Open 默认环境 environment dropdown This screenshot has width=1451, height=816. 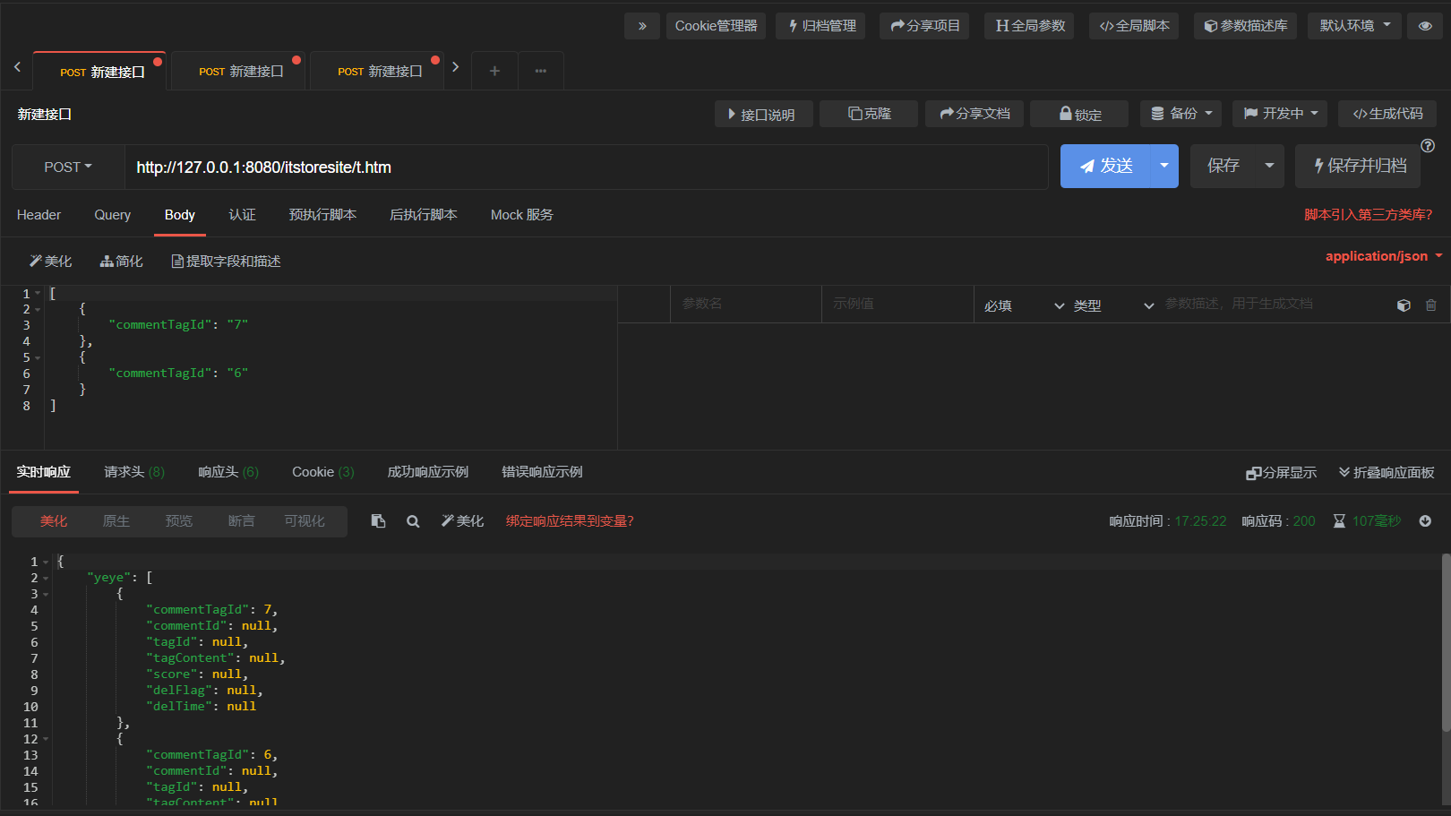(x=1354, y=26)
